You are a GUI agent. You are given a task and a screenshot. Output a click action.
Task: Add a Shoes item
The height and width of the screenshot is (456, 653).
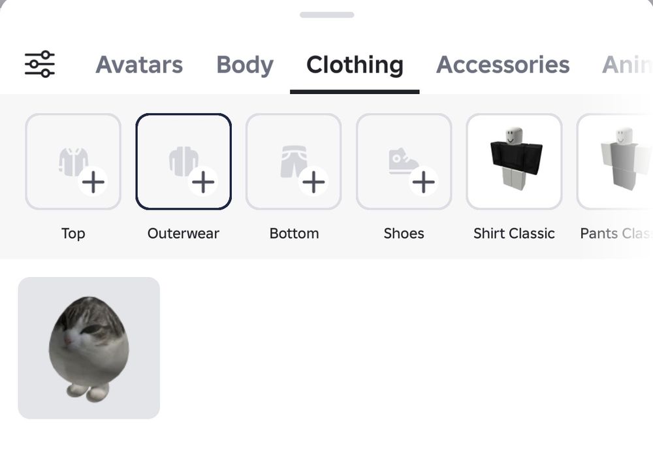click(x=404, y=161)
